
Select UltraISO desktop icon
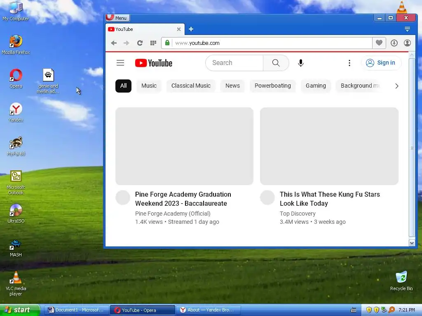click(x=16, y=214)
